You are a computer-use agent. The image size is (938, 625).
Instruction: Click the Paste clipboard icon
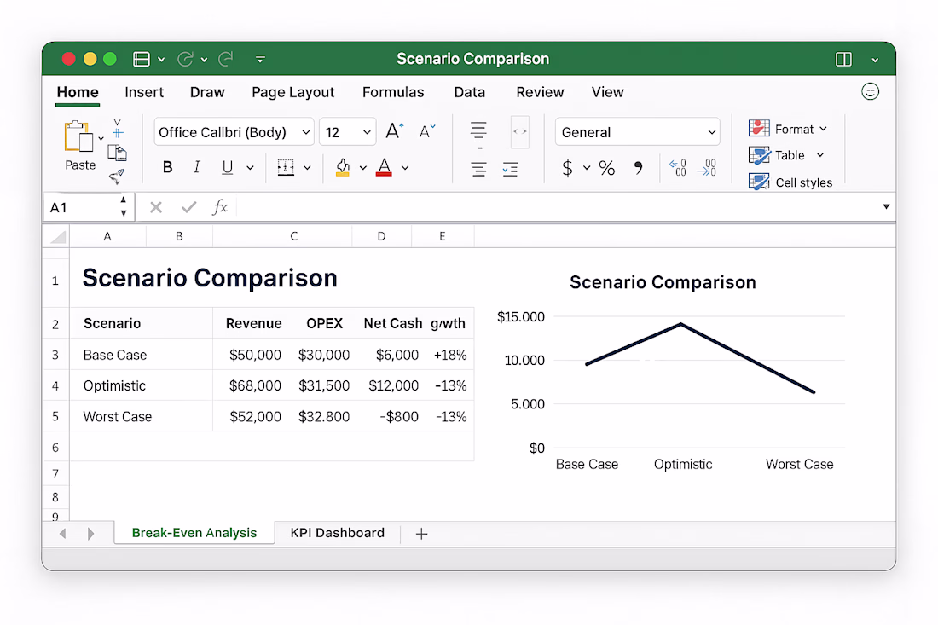78,136
